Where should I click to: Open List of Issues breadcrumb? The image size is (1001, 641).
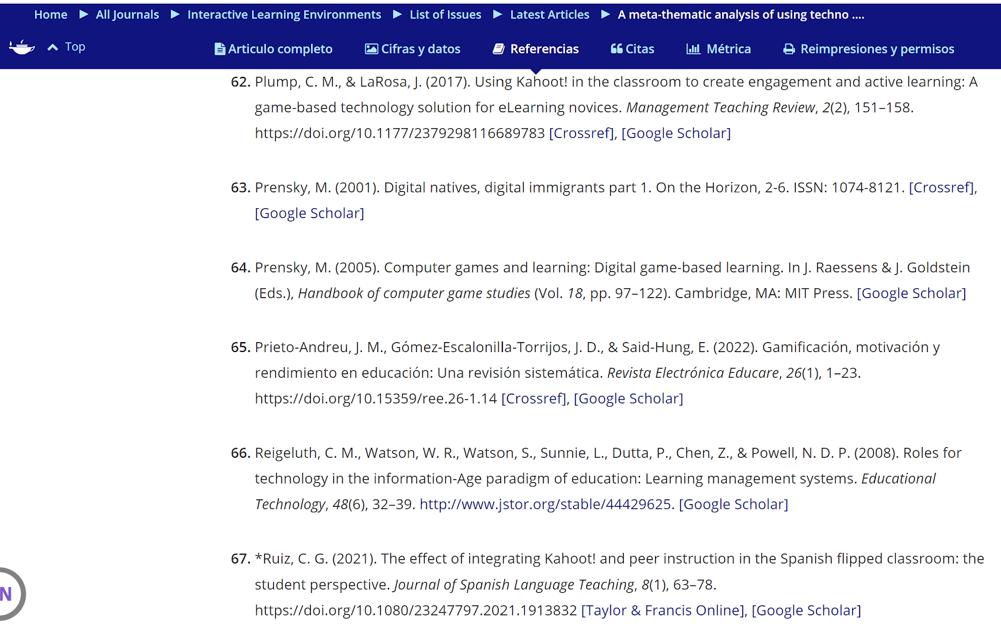[445, 14]
